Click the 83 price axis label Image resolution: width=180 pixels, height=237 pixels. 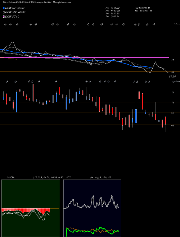pyautogui.click(x=173, y=73)
